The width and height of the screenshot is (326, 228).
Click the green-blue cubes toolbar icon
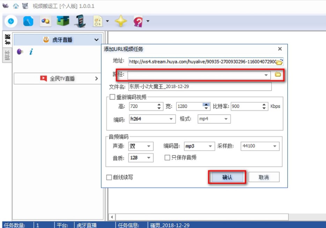63,21
